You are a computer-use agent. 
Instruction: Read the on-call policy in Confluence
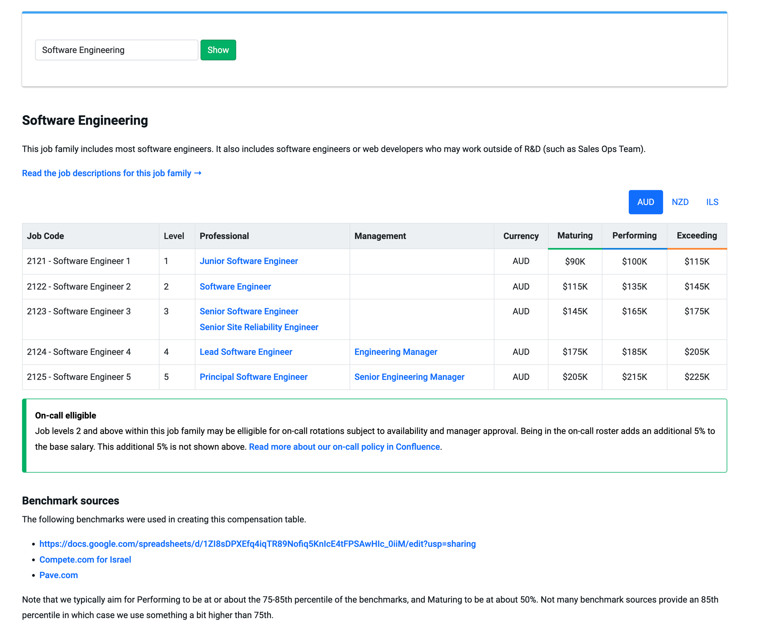pyautogui.click(x=344, y=447)
